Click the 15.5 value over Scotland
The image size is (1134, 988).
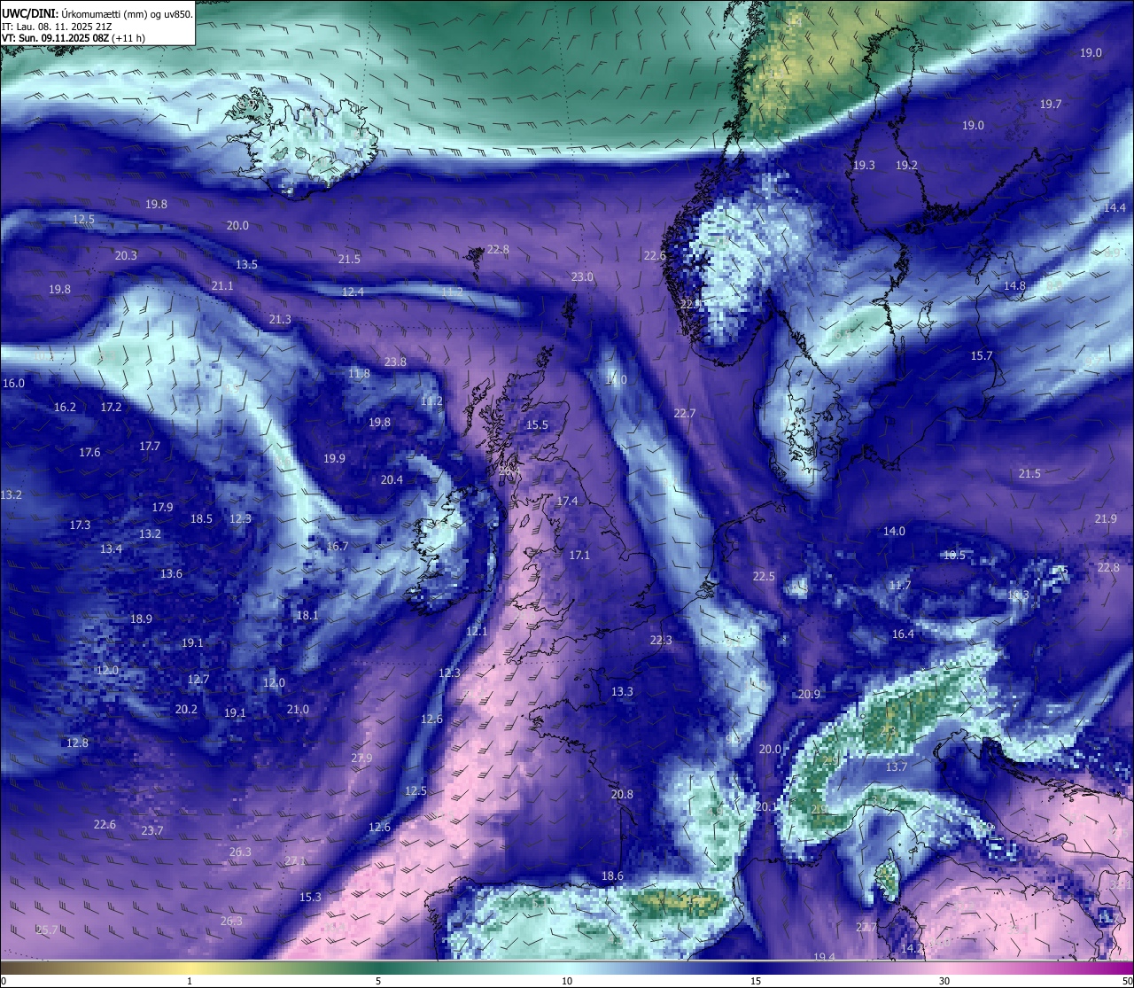537,425
